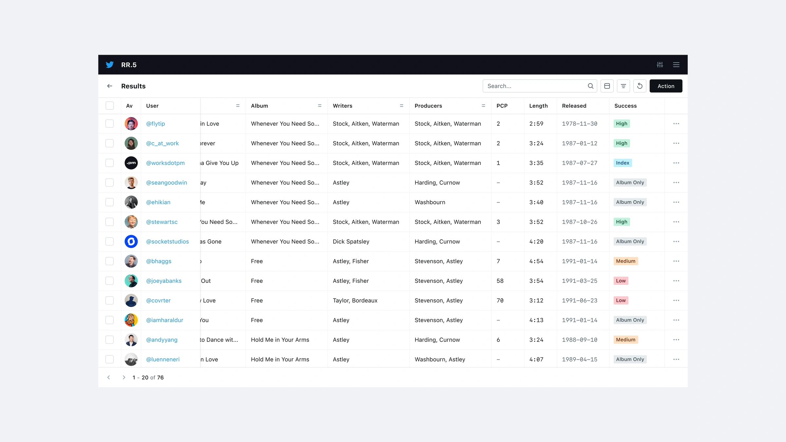This screenshot has width=786, height=442.
Task: Toggle the layout view icon next to search
Action: 607,86
